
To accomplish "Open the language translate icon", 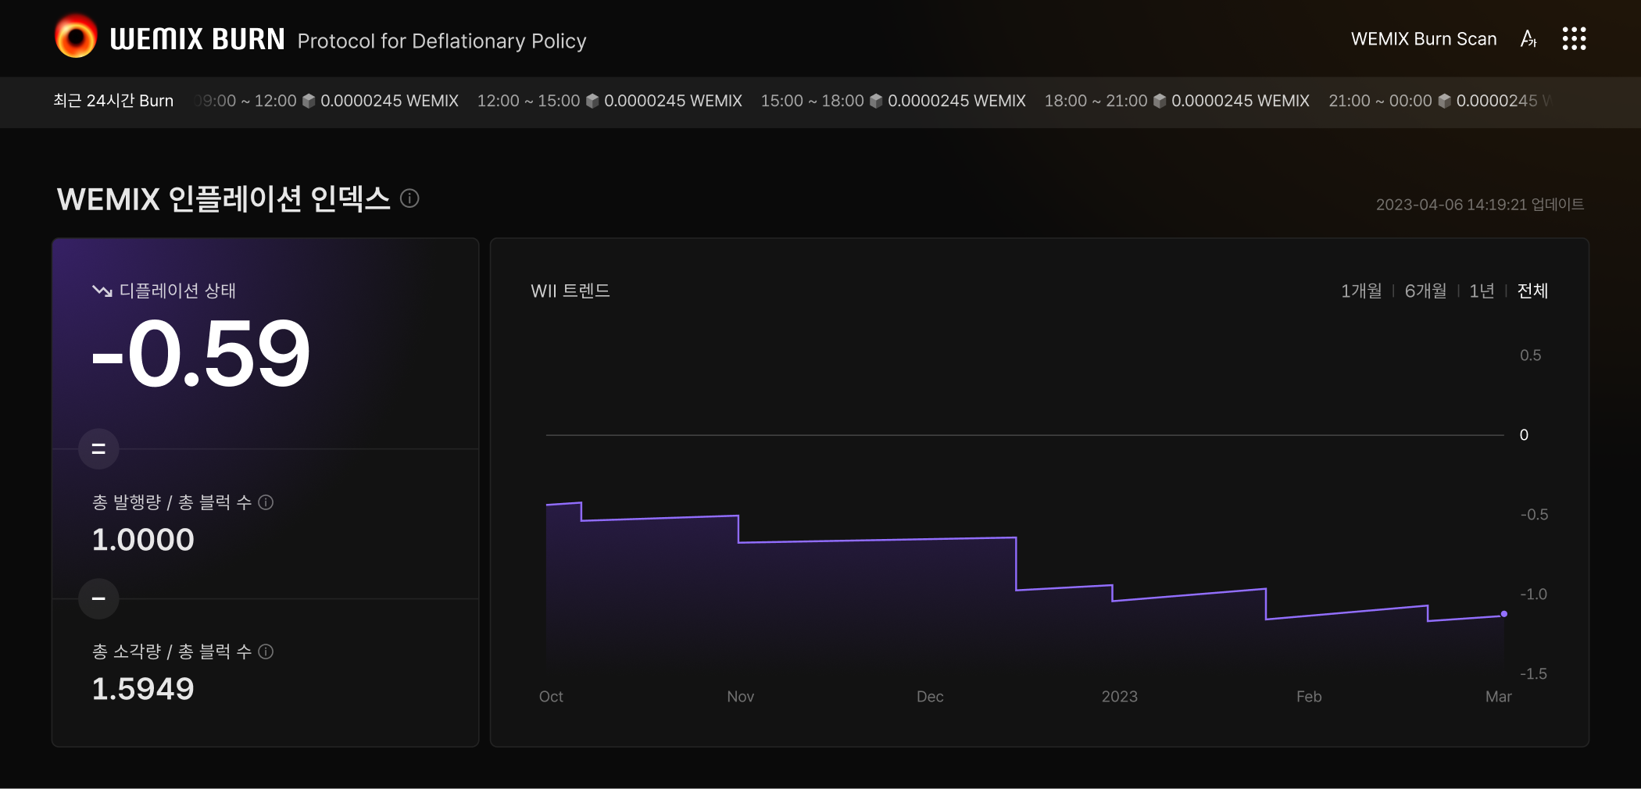I will pos(1528,38).
